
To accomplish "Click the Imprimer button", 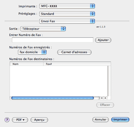I will 120,120.
